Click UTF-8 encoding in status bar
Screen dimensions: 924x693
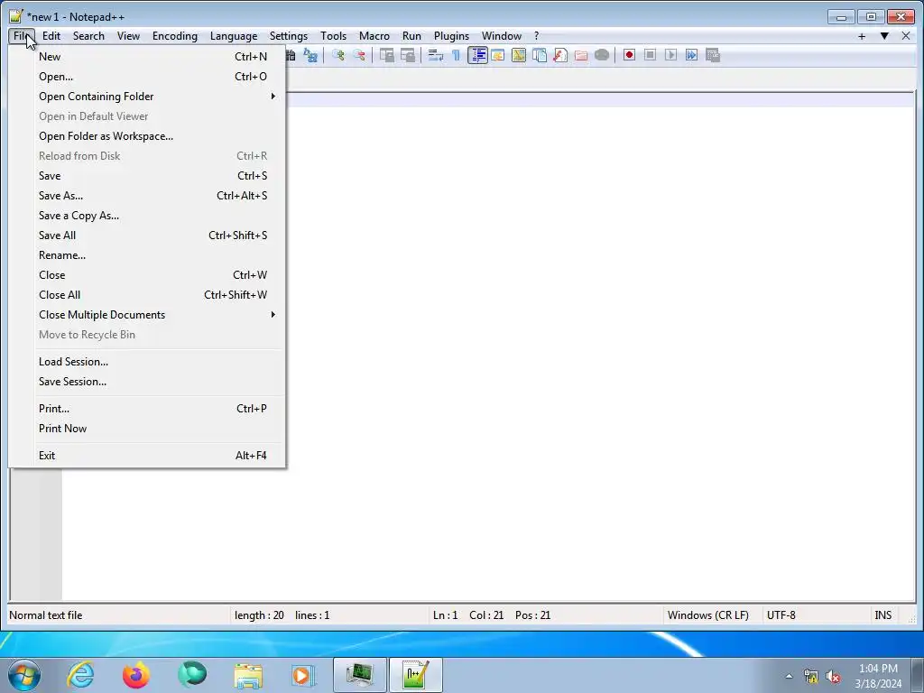(x=781, y=615)
